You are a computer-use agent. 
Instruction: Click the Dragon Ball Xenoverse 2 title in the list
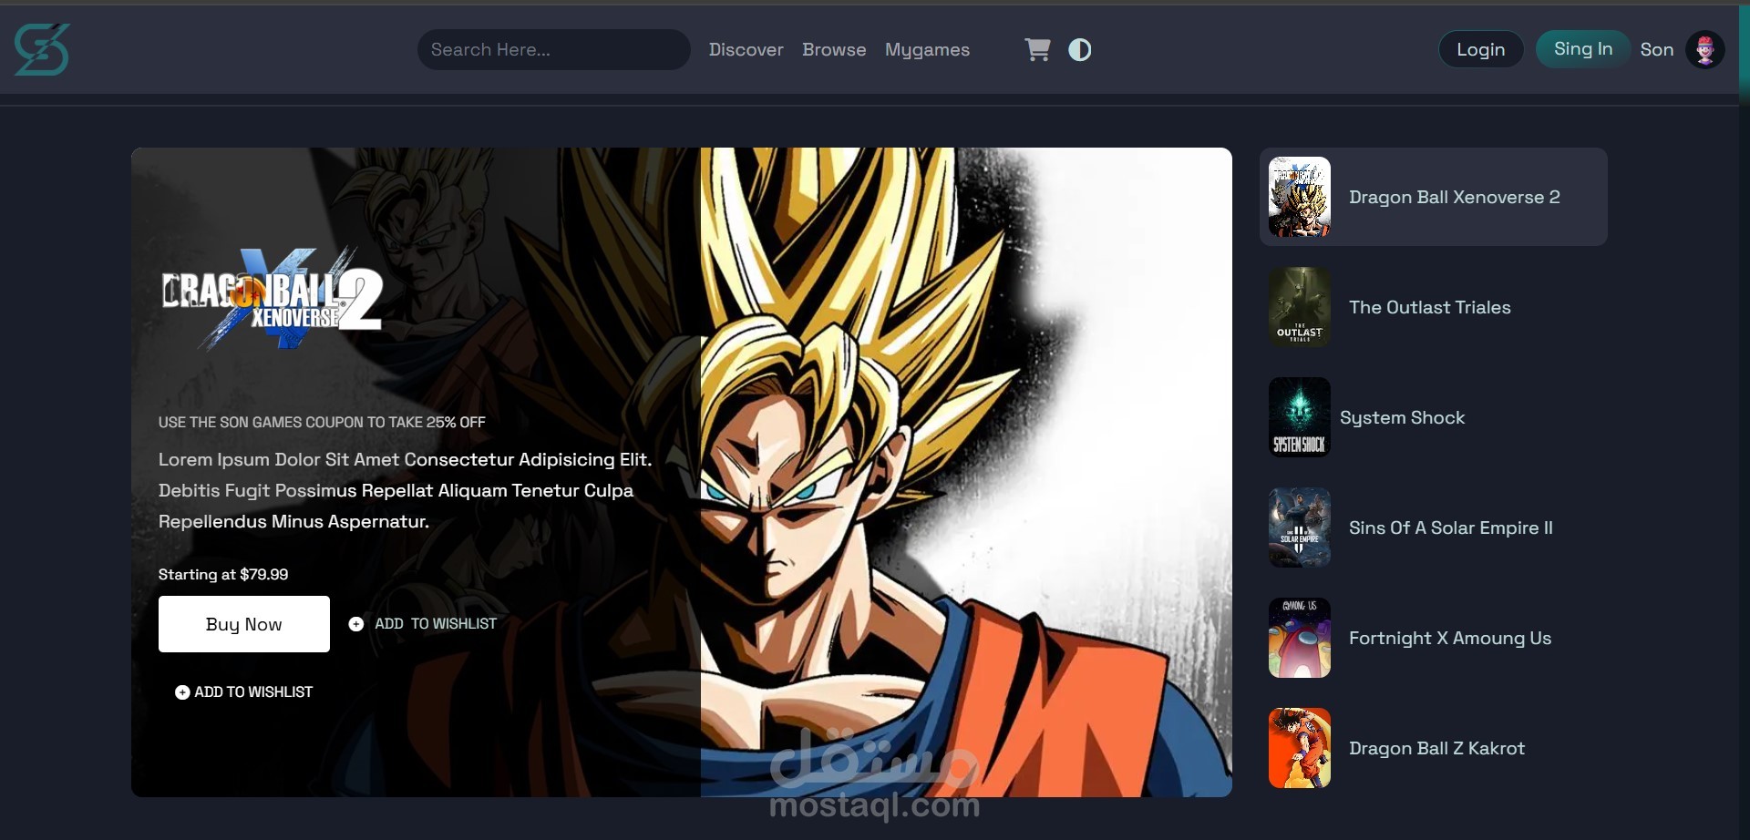pyautogui.click(x=1455, y=197)
